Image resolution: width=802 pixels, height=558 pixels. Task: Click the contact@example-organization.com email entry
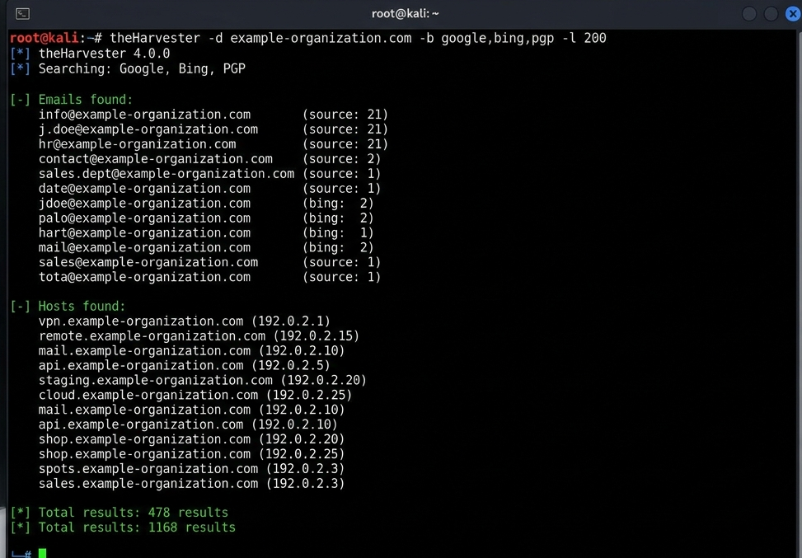(155, 159)
